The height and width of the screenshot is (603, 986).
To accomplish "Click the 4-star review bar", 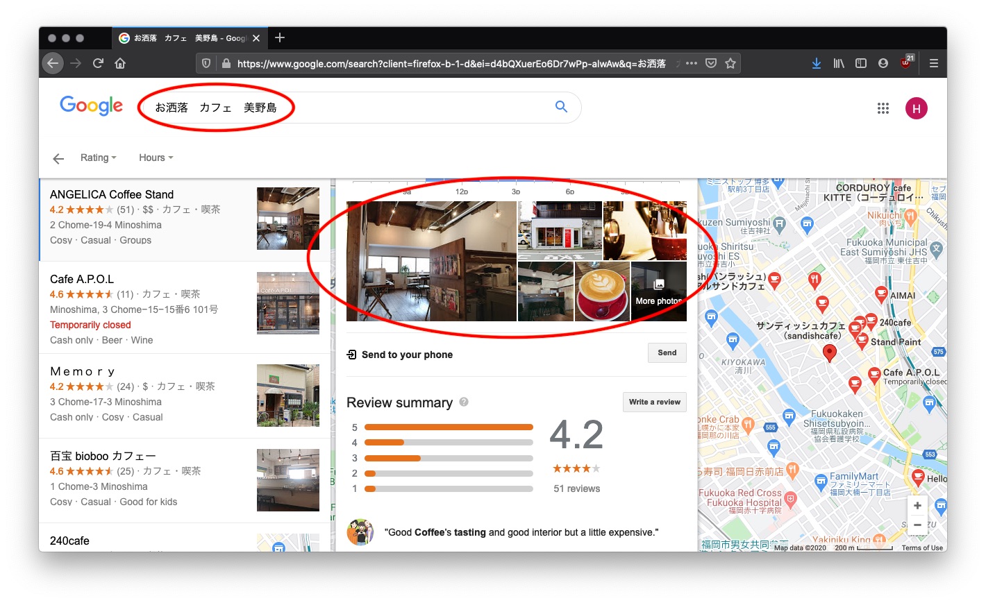I will coord(449,442).
